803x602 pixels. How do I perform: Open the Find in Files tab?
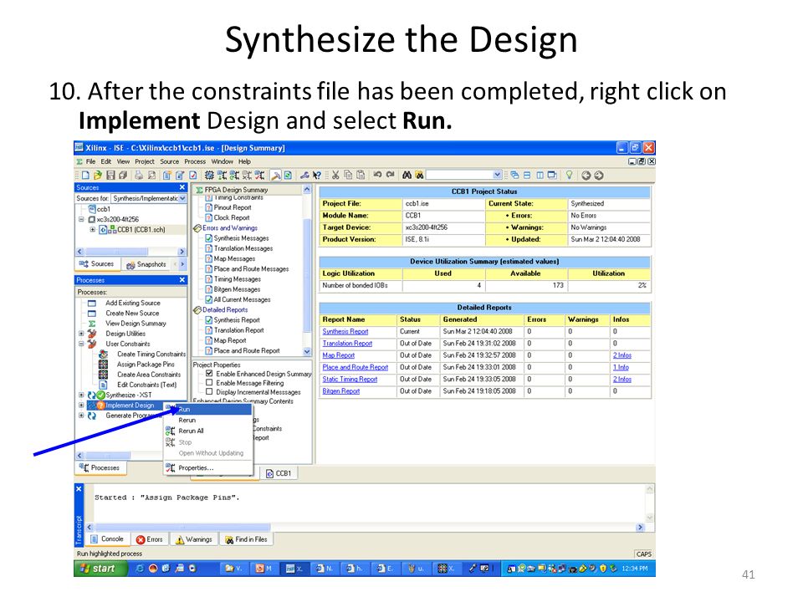click(x=246, y=539)
